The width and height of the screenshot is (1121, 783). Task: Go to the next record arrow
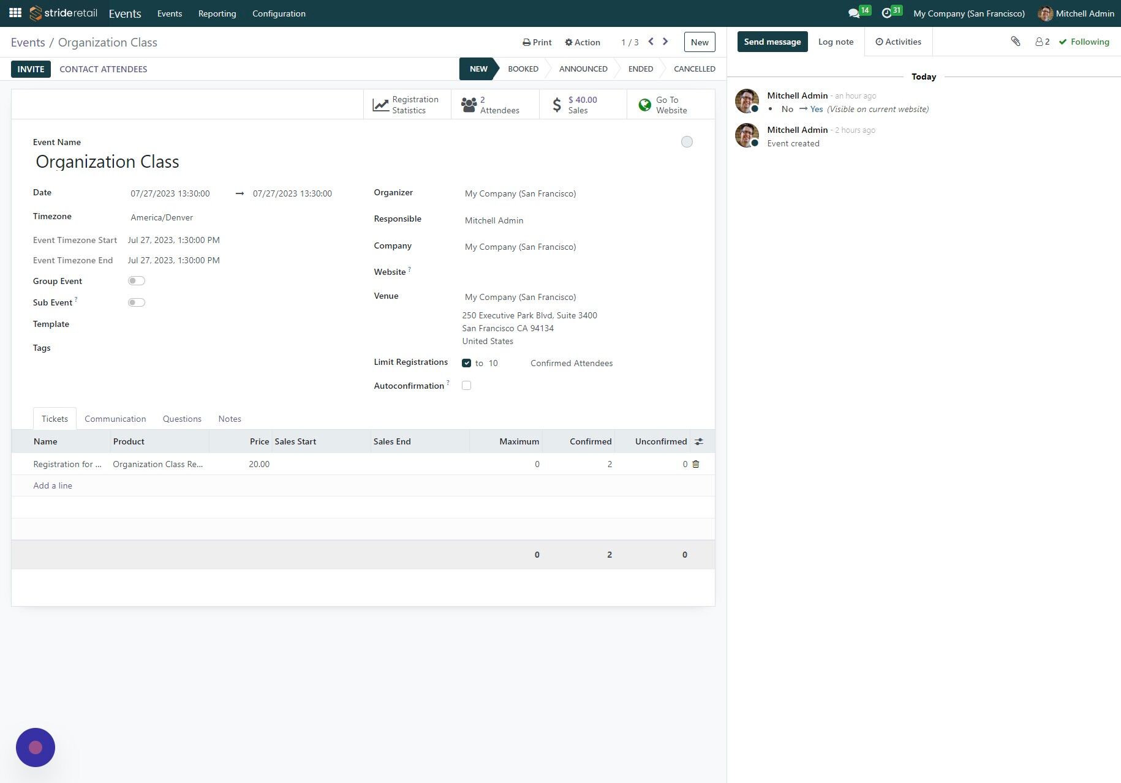[665, 42]
